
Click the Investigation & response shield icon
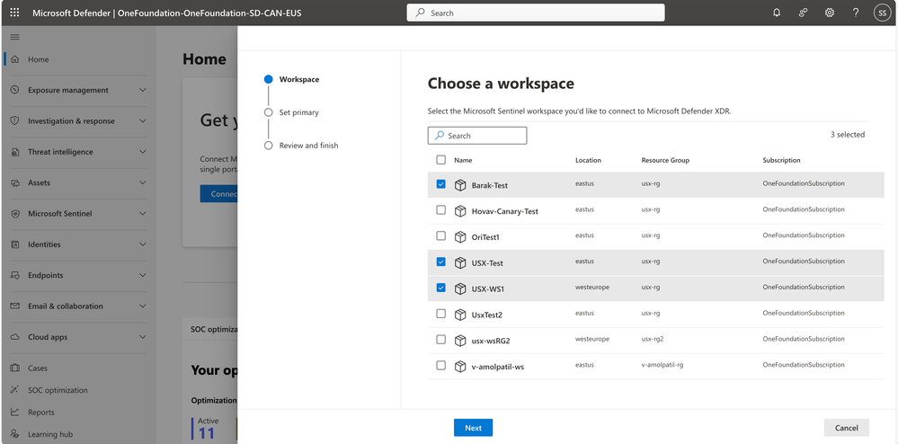15,120
